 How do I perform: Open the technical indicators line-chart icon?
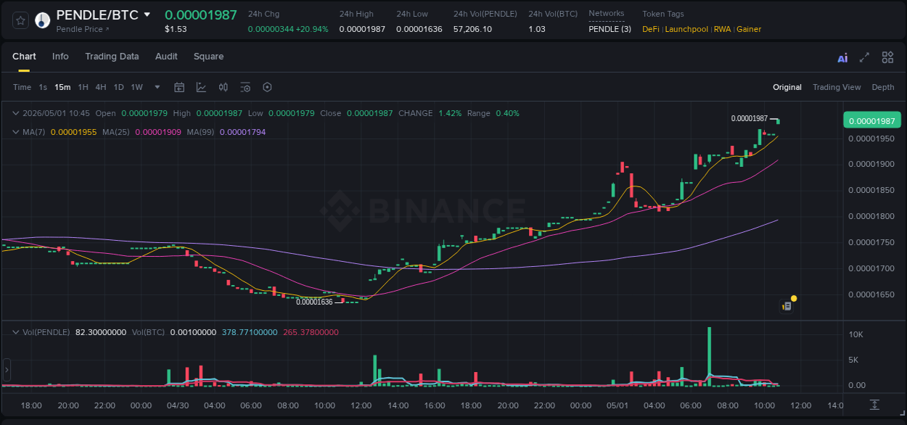click(x=201, y=87)
